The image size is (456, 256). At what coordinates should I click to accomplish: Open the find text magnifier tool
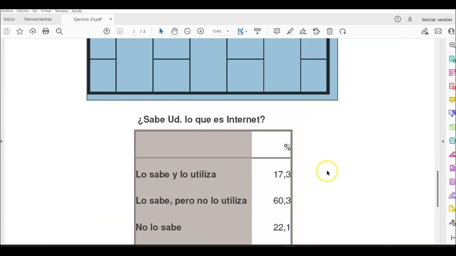click(x=59, y=31)
